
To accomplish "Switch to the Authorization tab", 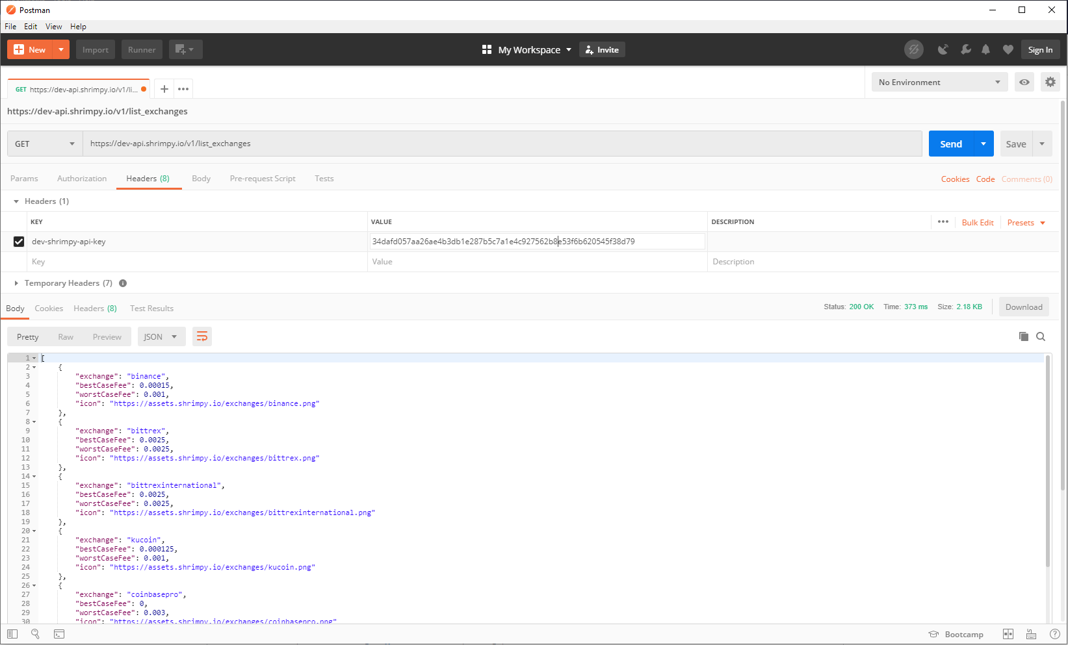I will (x=82, y=179).
